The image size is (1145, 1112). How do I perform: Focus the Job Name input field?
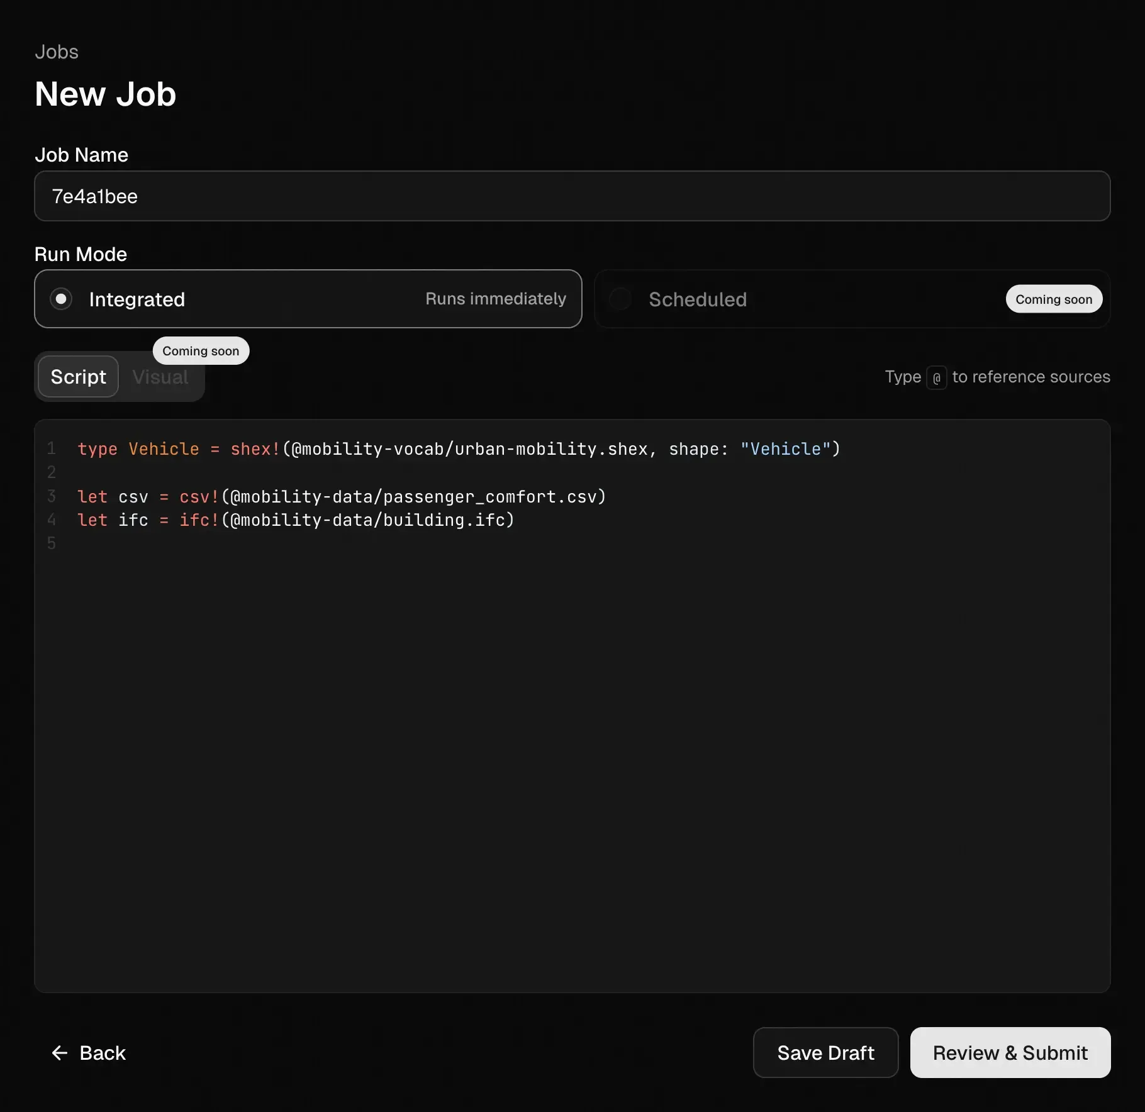pyautogui.click(x=572, y=196)
